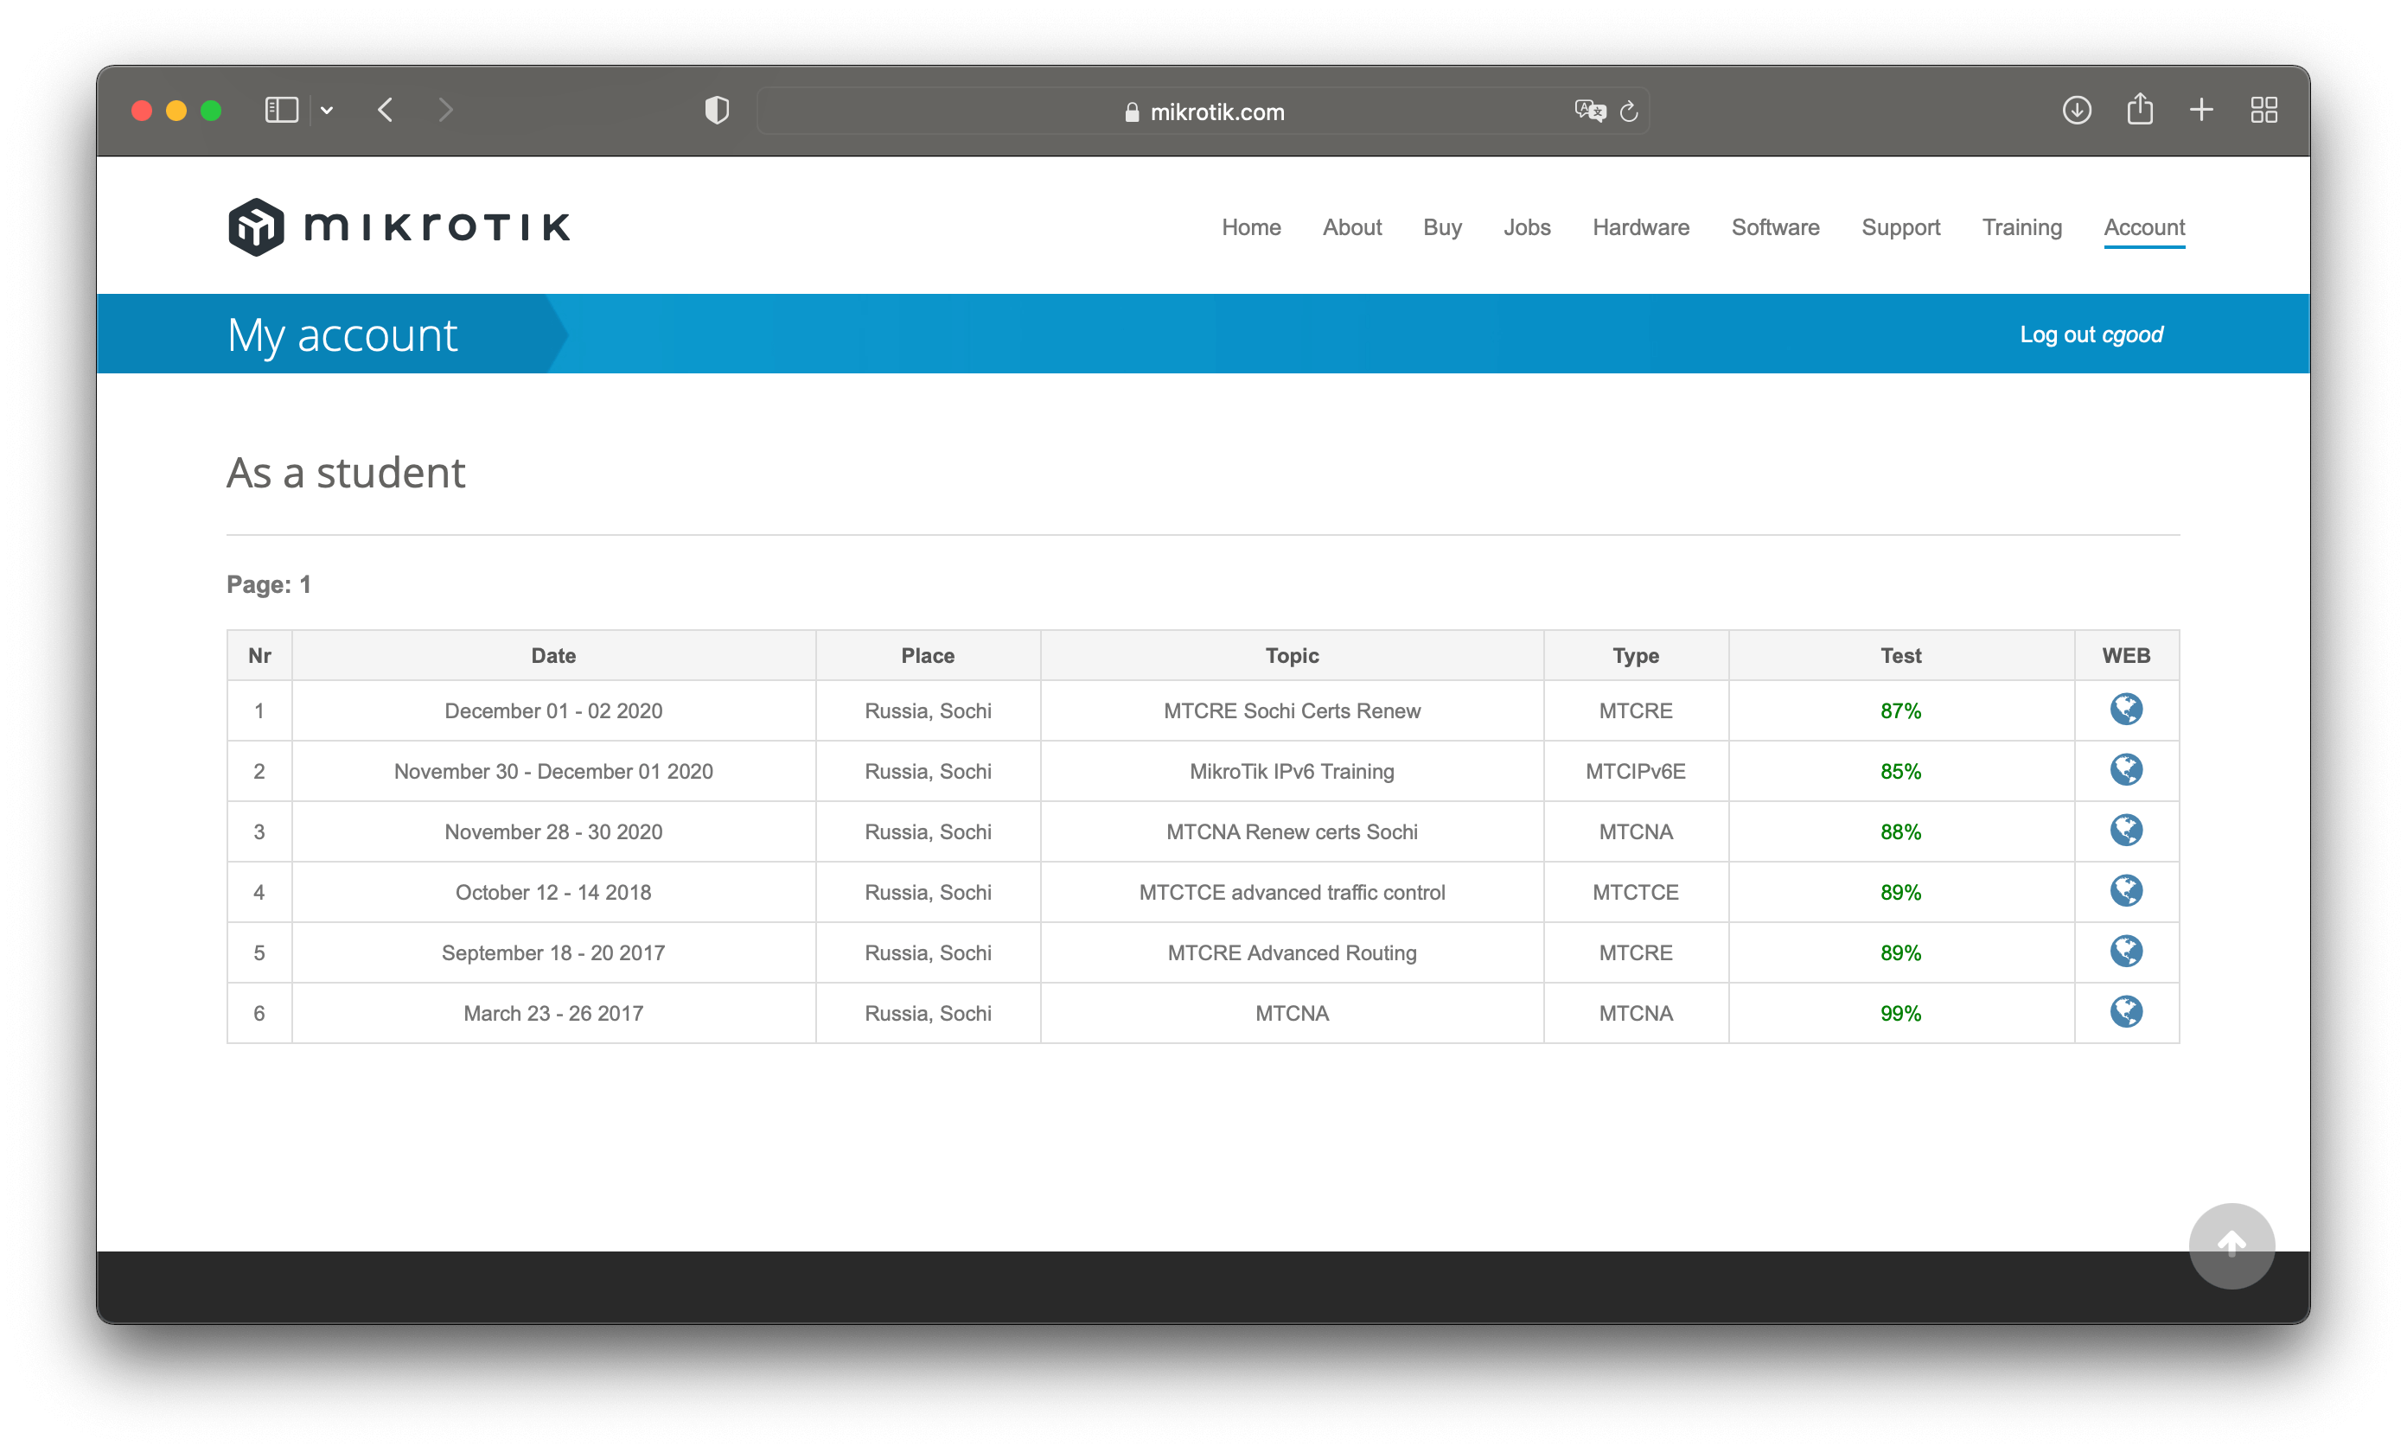Open the Training section
2407x1452 pixels.
[2021, 227]
